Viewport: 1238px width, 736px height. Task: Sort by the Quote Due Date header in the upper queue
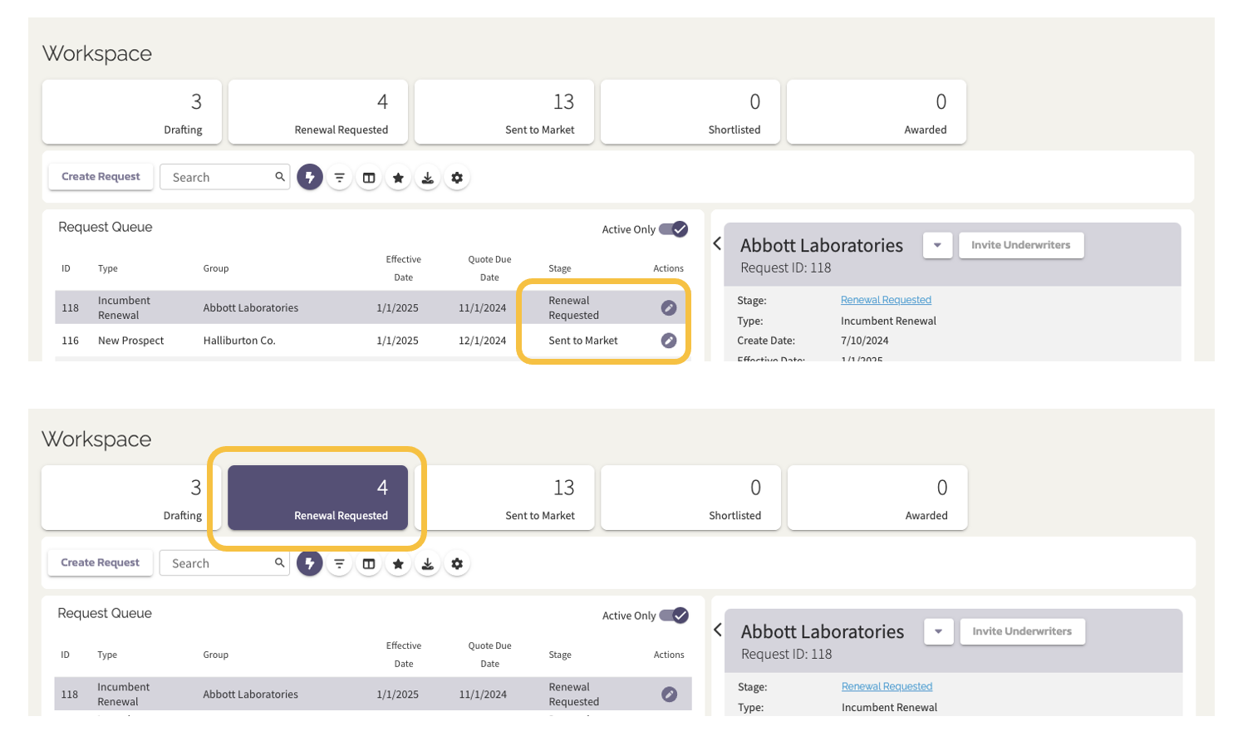click(489, 268)
